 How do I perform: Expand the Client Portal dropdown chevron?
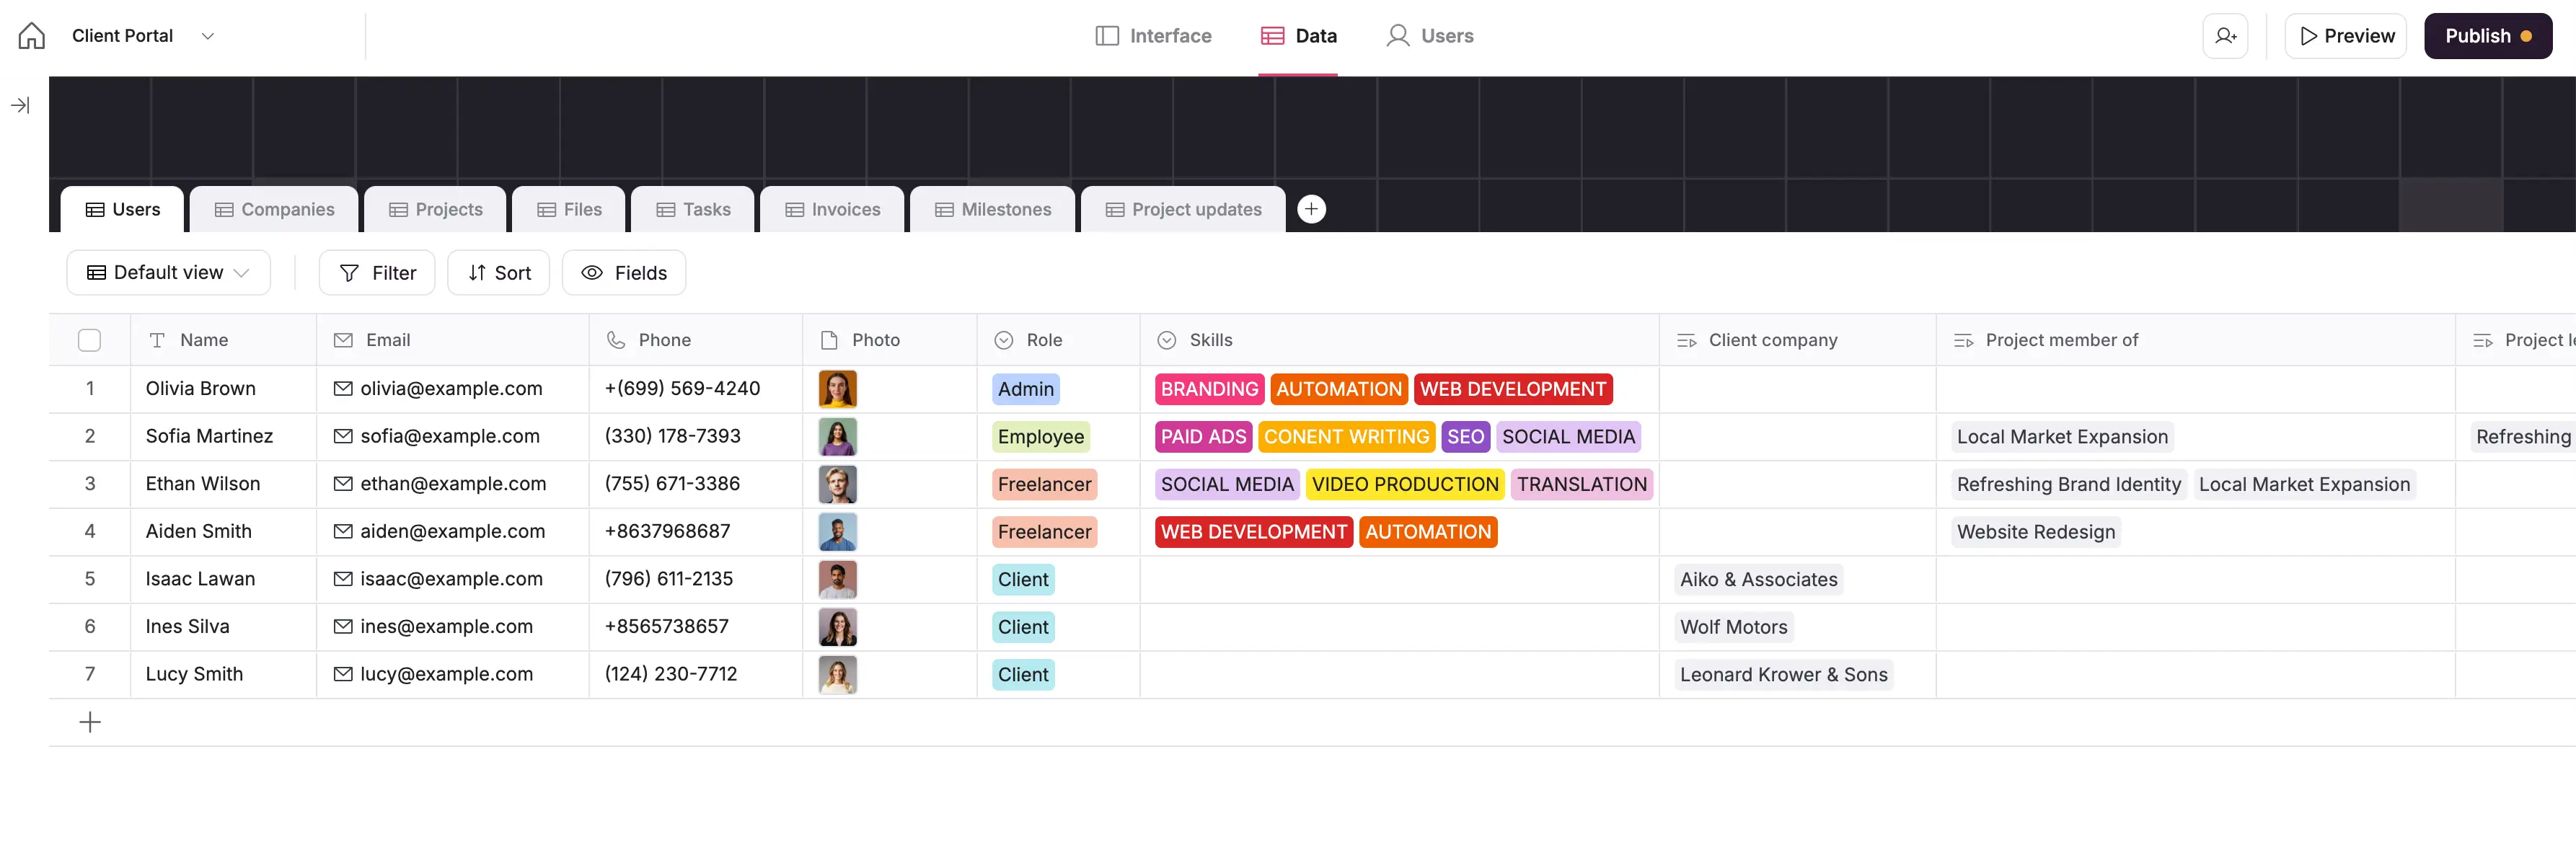point(208,36)
